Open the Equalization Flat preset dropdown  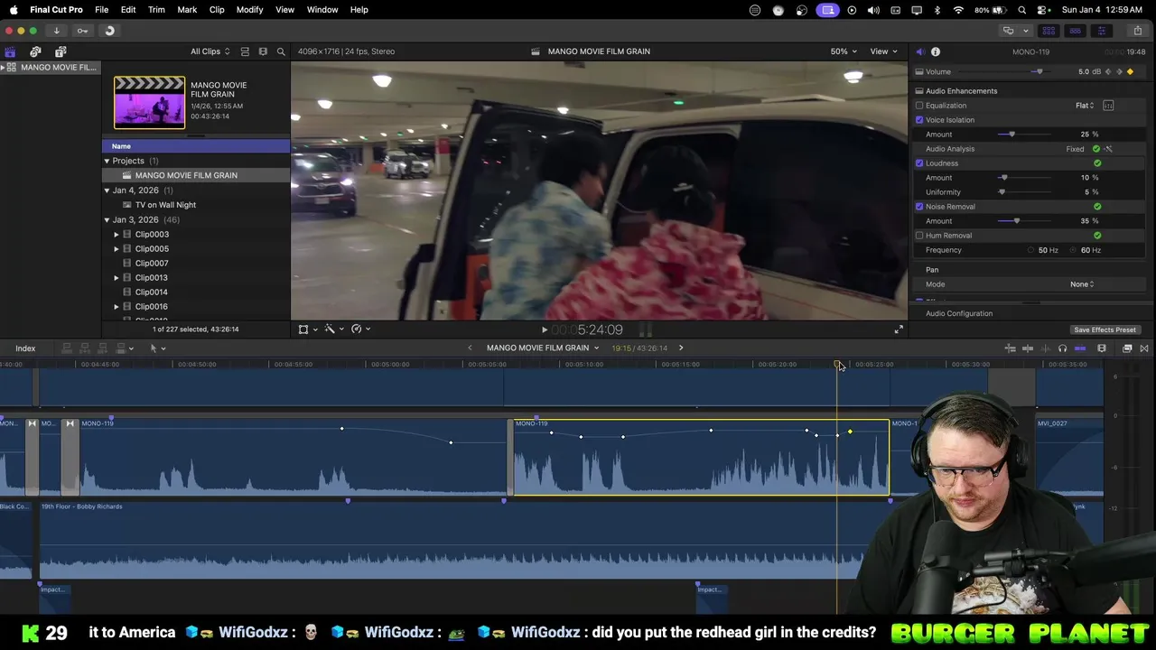tap(1085, 106)
